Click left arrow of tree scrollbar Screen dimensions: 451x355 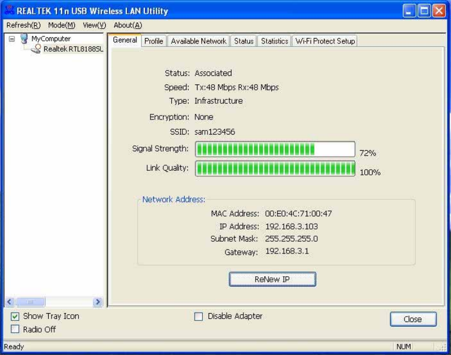click(x=10, y=301)
